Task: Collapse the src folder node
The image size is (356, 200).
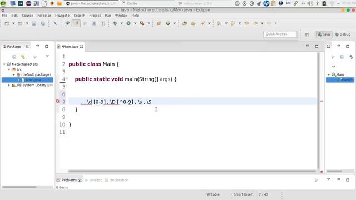Action: [x=9, y=69]
